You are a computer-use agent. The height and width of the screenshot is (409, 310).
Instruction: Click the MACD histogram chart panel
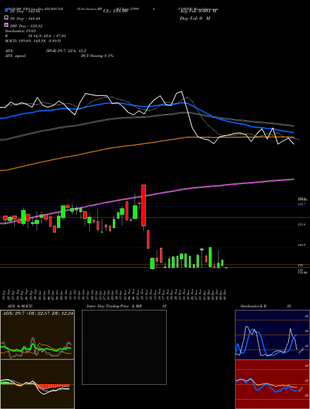(37, 384)
